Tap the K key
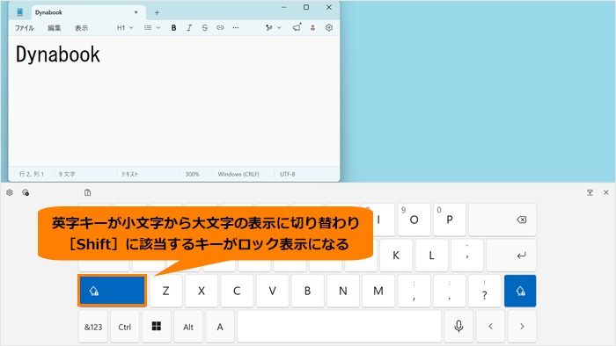616x346 pixels. tap(396, 256)
